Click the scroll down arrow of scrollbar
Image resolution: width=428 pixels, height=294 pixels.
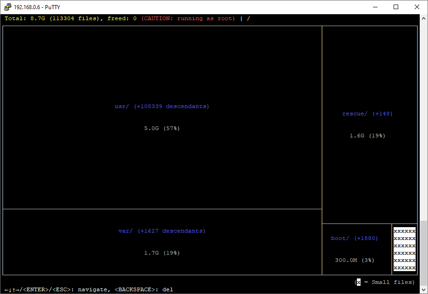[x=424, y=290]
